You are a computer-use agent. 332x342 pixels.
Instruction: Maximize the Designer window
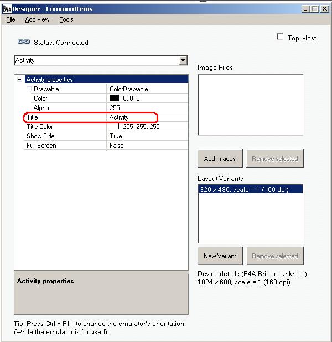click(315, 9)
